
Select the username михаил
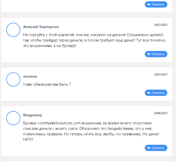tap(30, 76)
